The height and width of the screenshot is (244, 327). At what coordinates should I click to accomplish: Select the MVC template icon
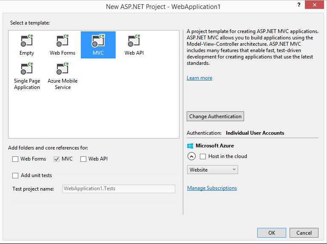click(x=98, y=41)
